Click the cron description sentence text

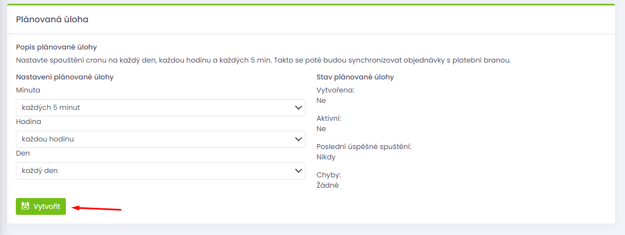pos(264,60)
